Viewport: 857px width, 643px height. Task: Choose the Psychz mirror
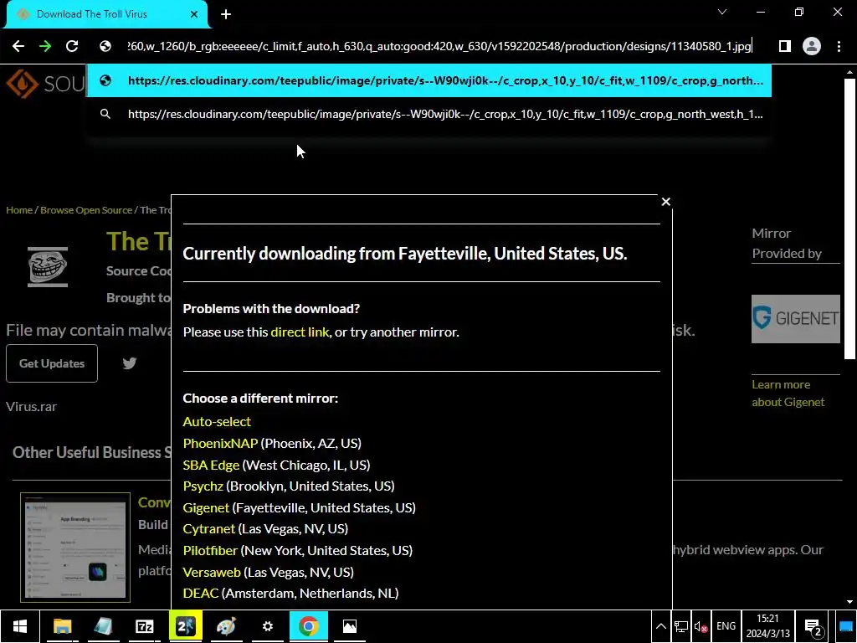[203, 486]
